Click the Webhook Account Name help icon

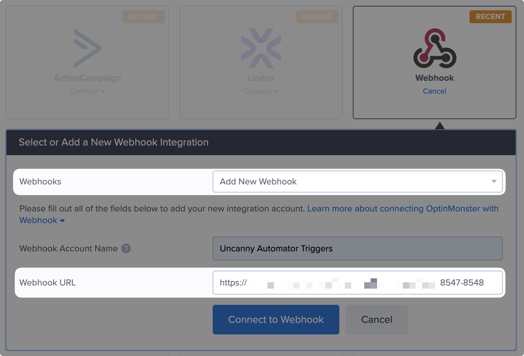click(x=126, y=248)
